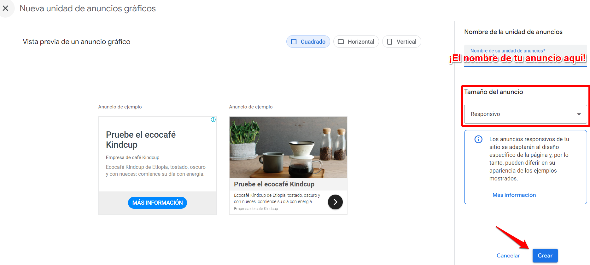Click the MÁS INFORMACIÓN button in sample ad
This screenshot has height=265, width=590.
(x=157, y=203)
